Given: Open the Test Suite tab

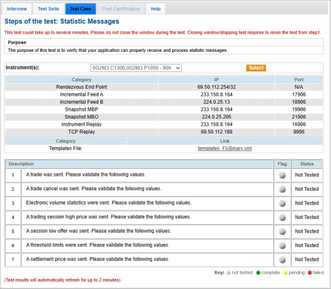Looking at the screenshot, I should click(x=49, y=9).
